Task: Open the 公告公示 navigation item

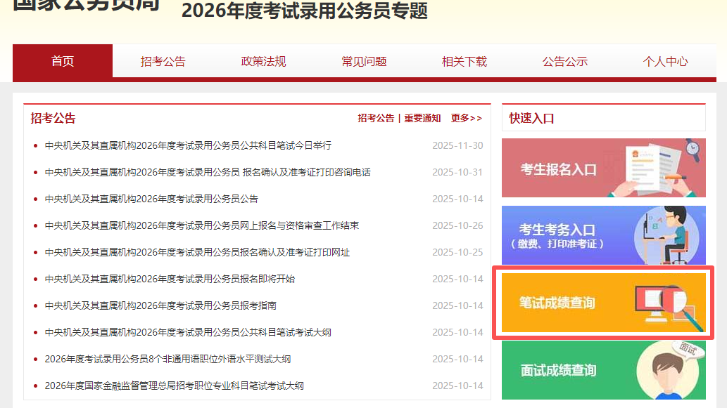Action: coord(564,61)
